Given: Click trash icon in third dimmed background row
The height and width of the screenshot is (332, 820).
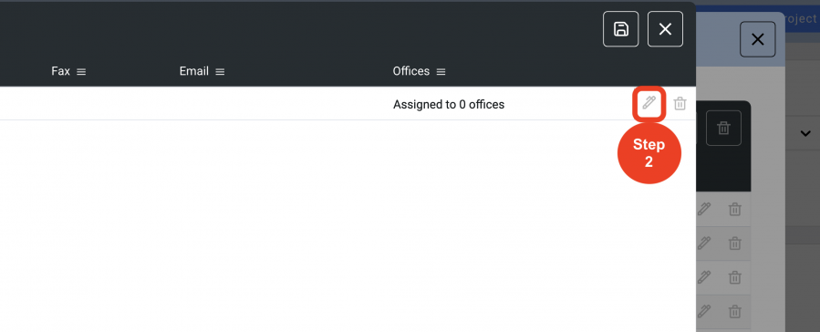Looking at the screenshot, I should pyautogui.click(x=735, y=277).
